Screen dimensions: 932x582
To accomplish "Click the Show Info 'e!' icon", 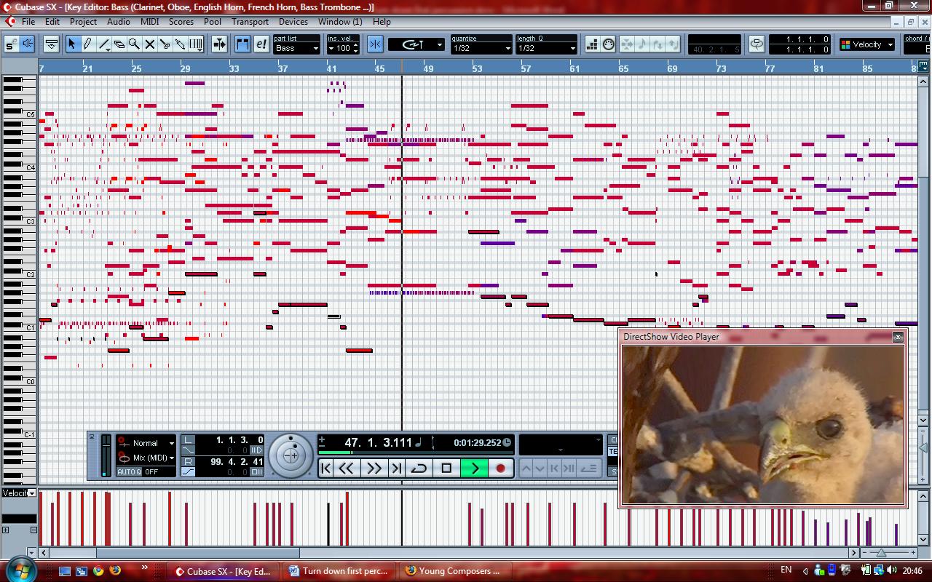I will (261, 44).
